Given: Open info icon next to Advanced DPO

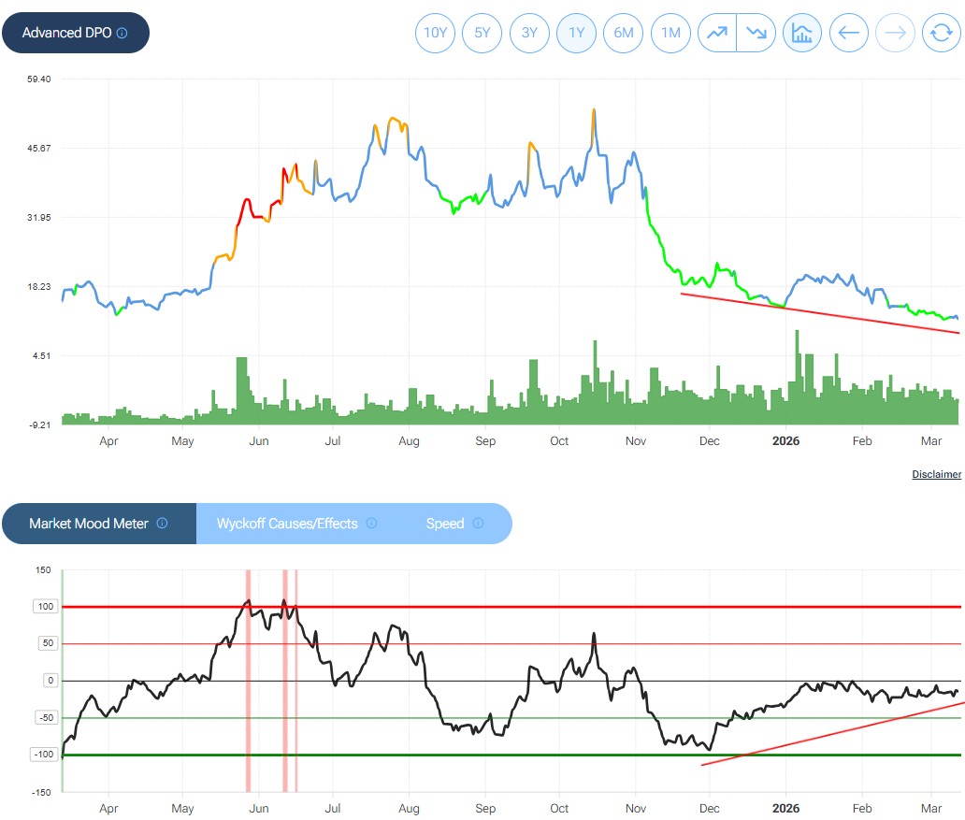Looking at the screenshot, I should coord(122,33).
